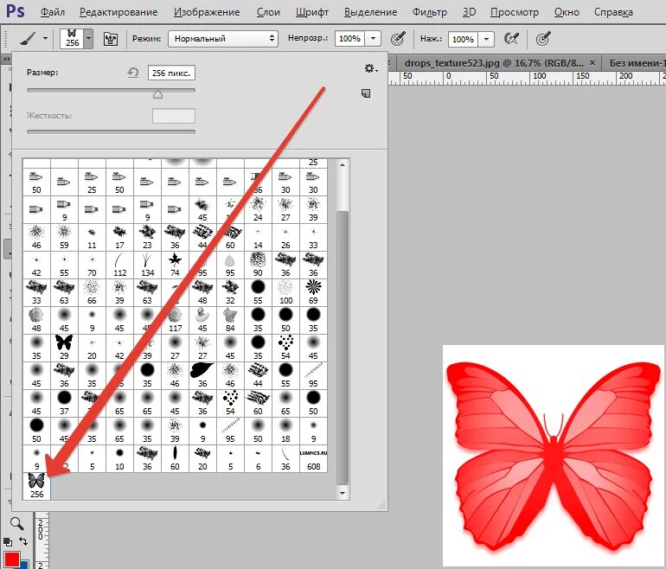The width and height of the screenshot is (666, 569).
Task: Open the Выделение menu
Action: (x=370, y=12)
